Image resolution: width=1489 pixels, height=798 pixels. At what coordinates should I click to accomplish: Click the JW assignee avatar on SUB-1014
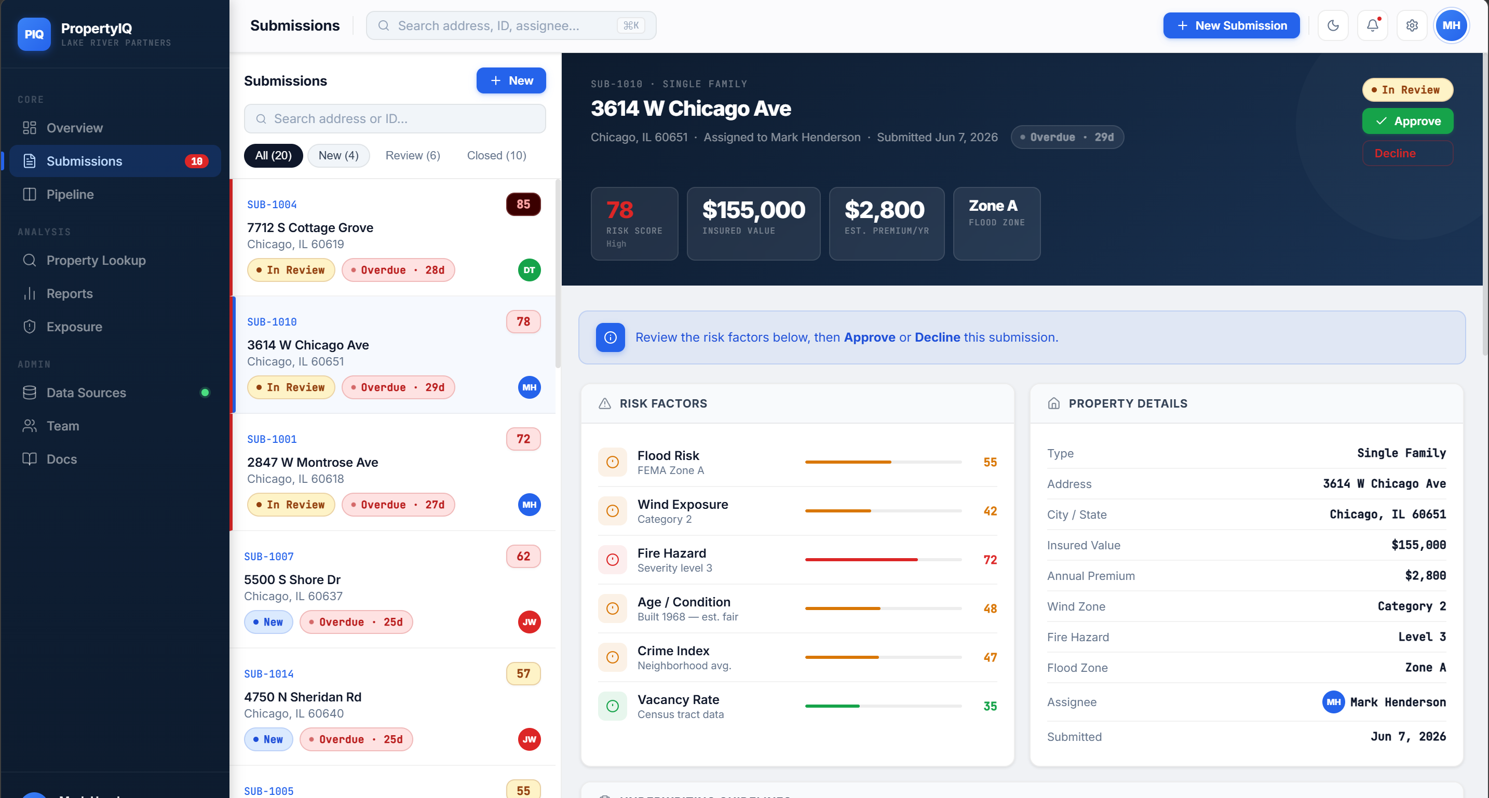(x=529, y=739)
